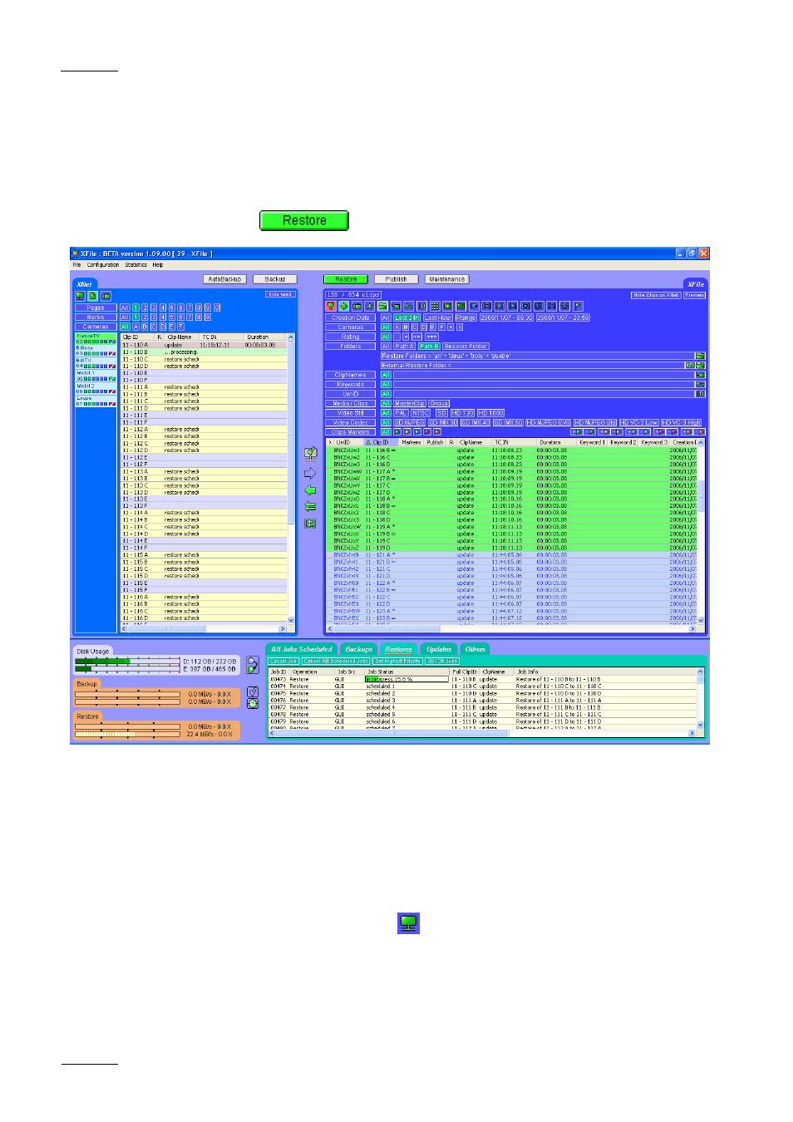
Task: Toggle the PAL Video Std filter
Action: (x=401, y=413)
